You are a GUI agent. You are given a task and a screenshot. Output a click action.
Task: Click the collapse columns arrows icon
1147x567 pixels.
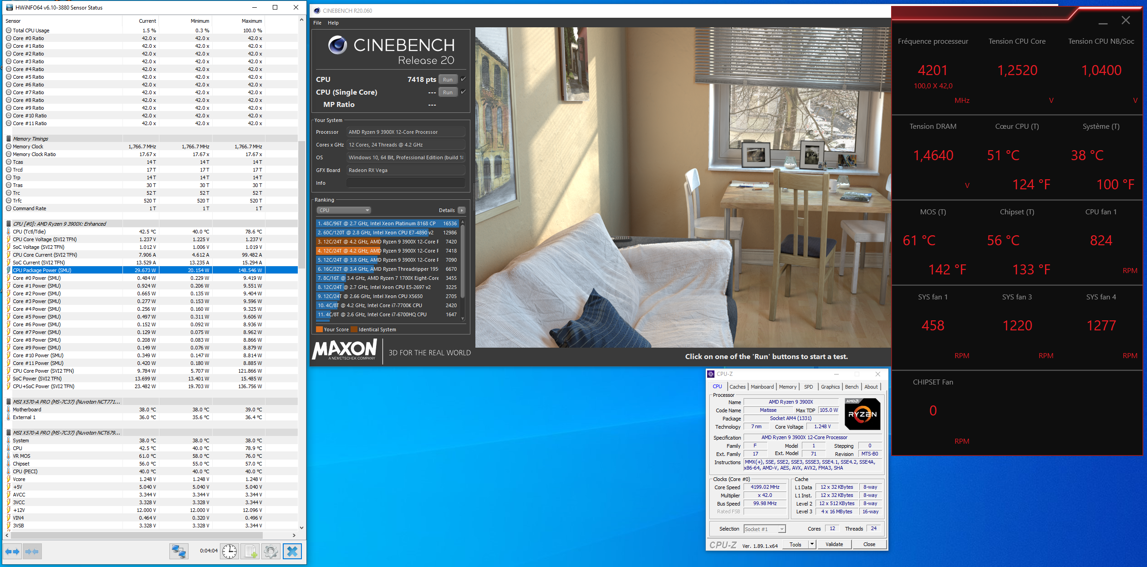[x=32, y=552]
